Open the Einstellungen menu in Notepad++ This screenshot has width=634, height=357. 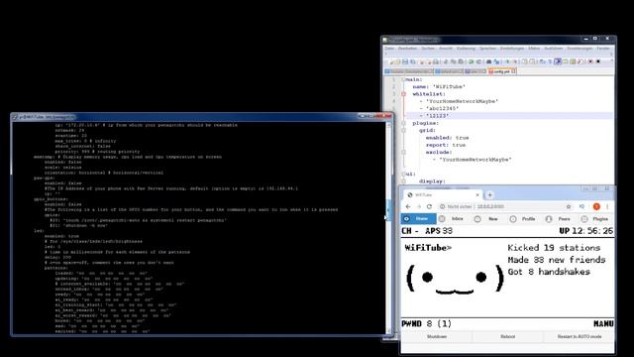click(x=512, y=49)
